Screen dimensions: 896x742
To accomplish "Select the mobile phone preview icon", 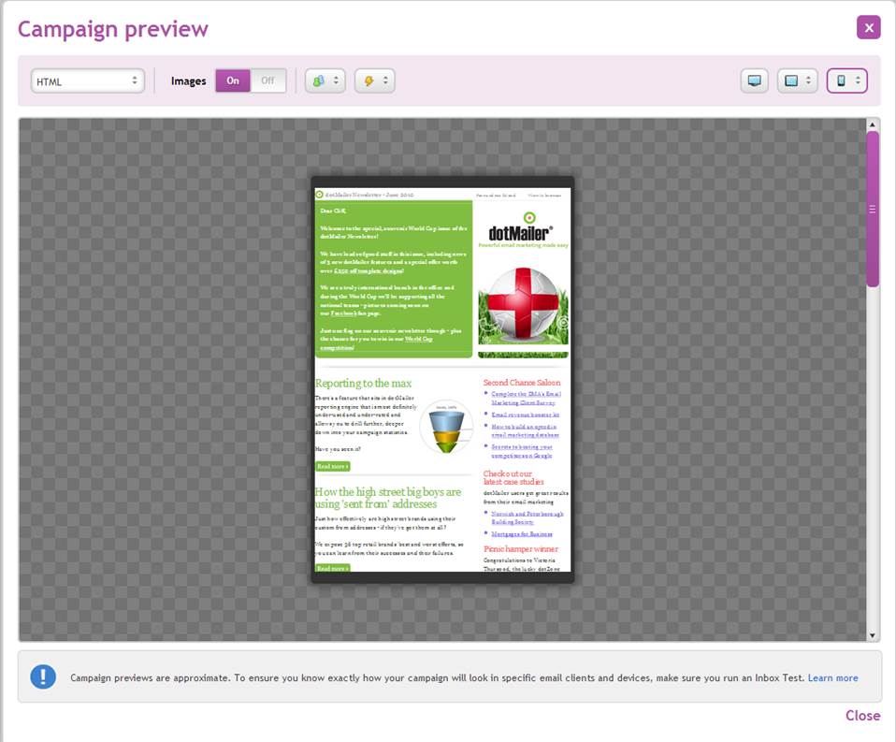I will (841, 81).
